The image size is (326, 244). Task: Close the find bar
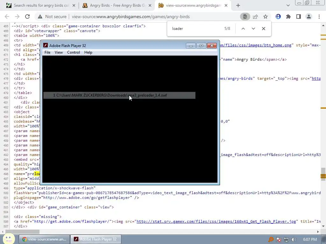[x=263, y=29]
